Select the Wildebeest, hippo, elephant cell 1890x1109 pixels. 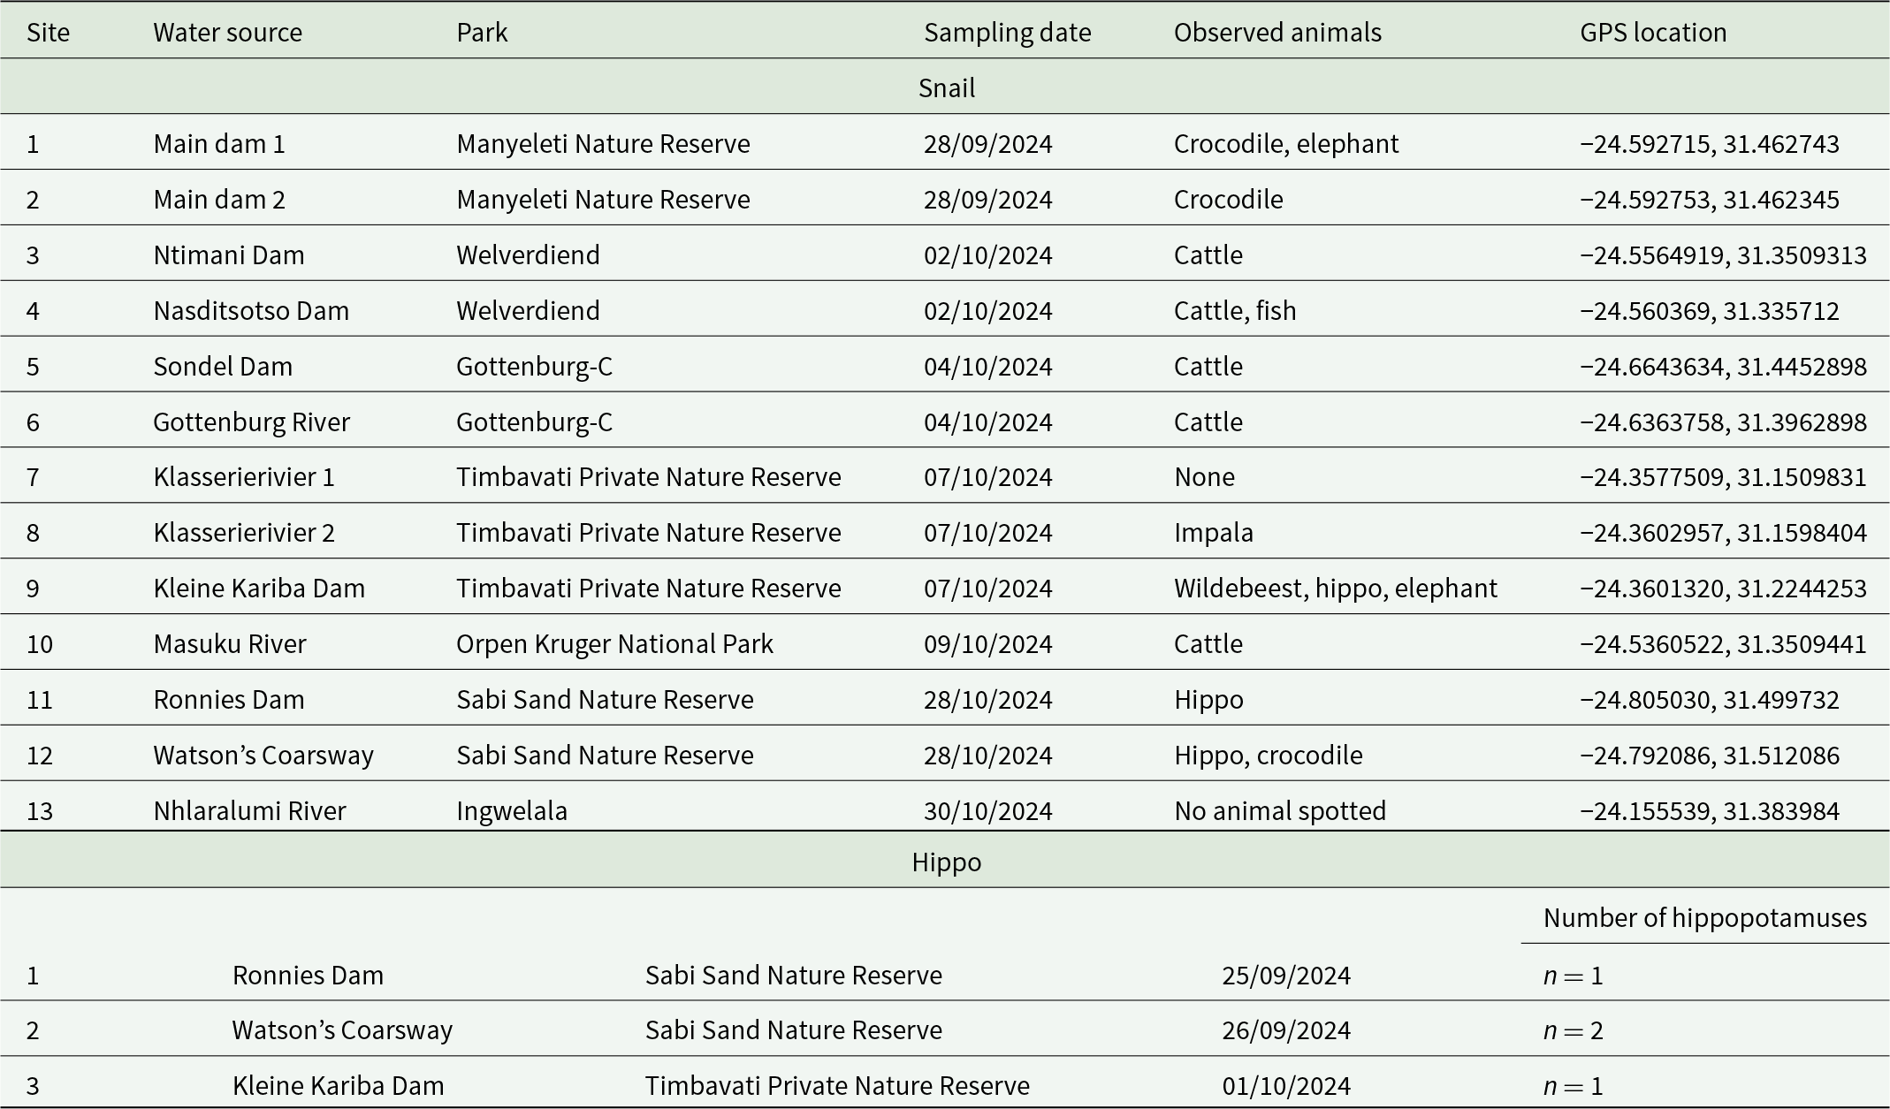coord(1335,589)
